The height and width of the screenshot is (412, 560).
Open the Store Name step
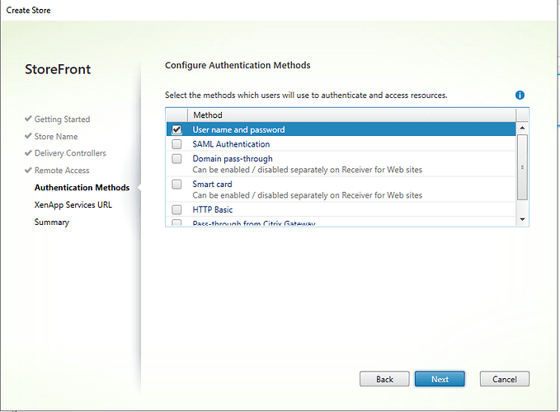[56, 137]
